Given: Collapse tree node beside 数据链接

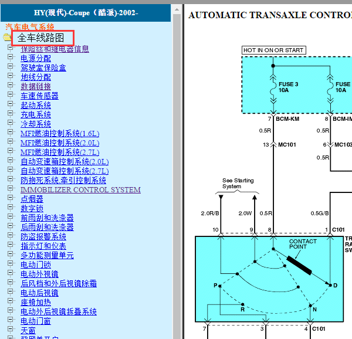Looking at the screenshot, I should point(10,85).
